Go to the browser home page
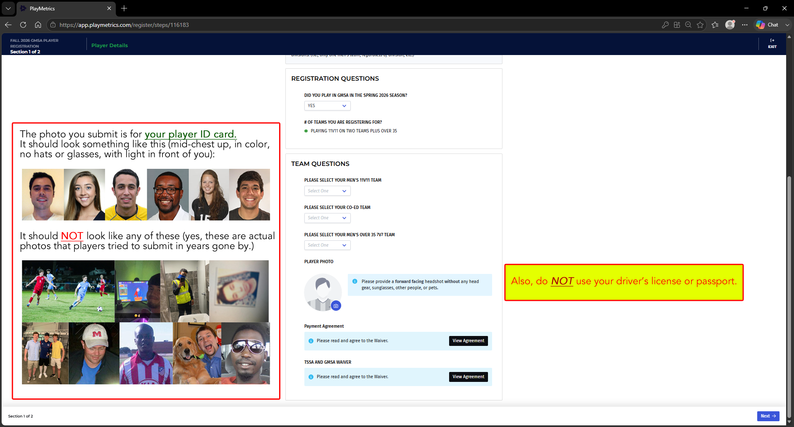794x427 pixels. click(x=38, y=25)
